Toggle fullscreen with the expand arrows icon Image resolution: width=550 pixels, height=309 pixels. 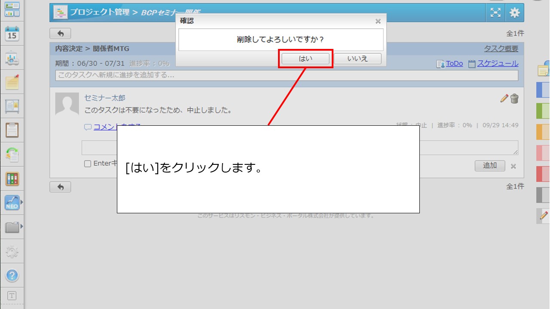(496, 13)
